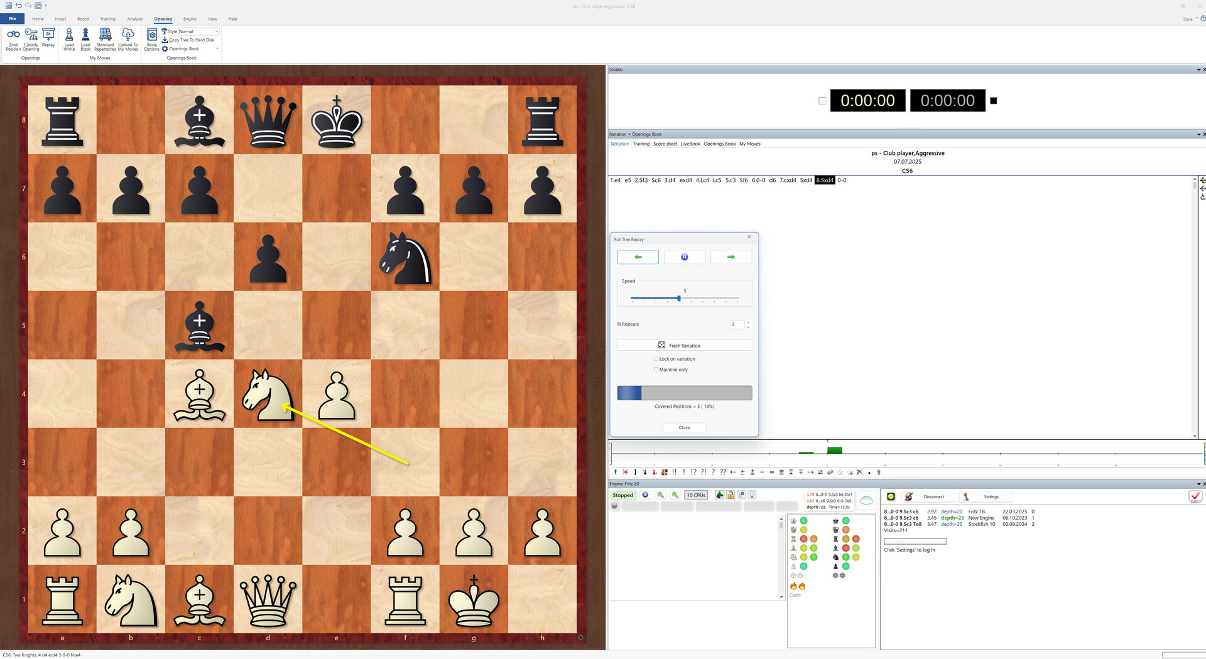Increase N Repeats with the up stepper

click(x=747, y=322)
